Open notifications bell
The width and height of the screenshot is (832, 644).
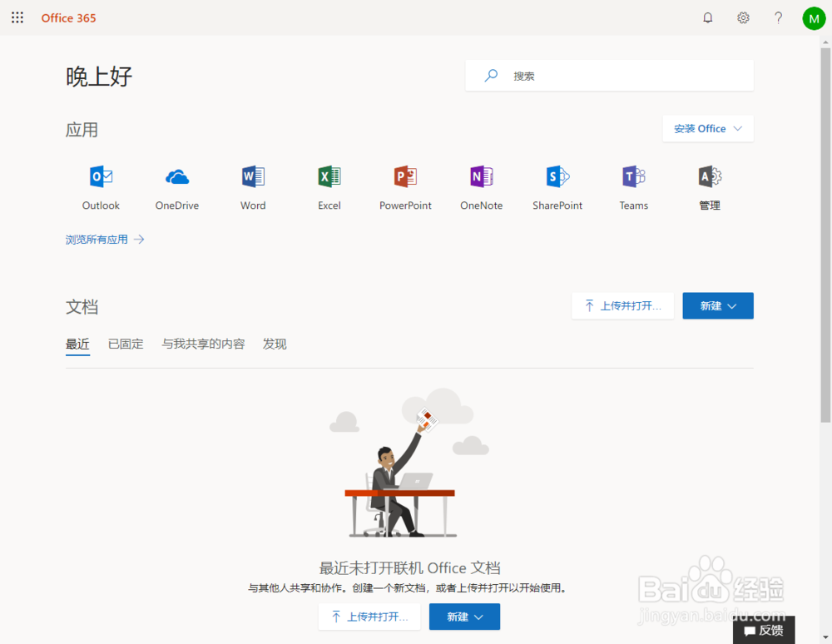click(x=707, y=17)
